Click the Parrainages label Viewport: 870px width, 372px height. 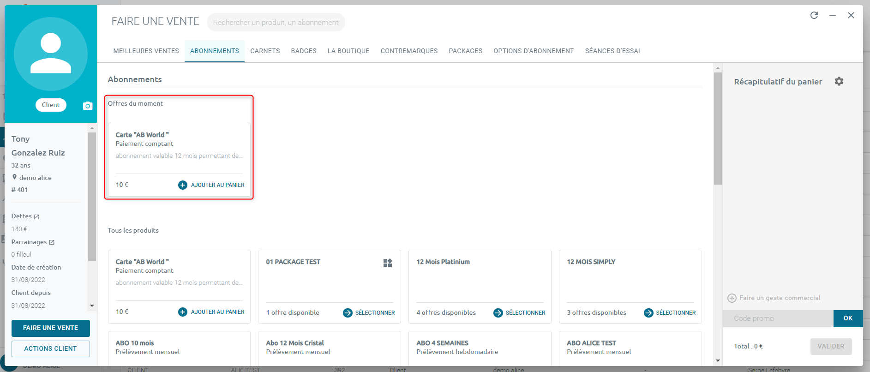coord(29,242)
